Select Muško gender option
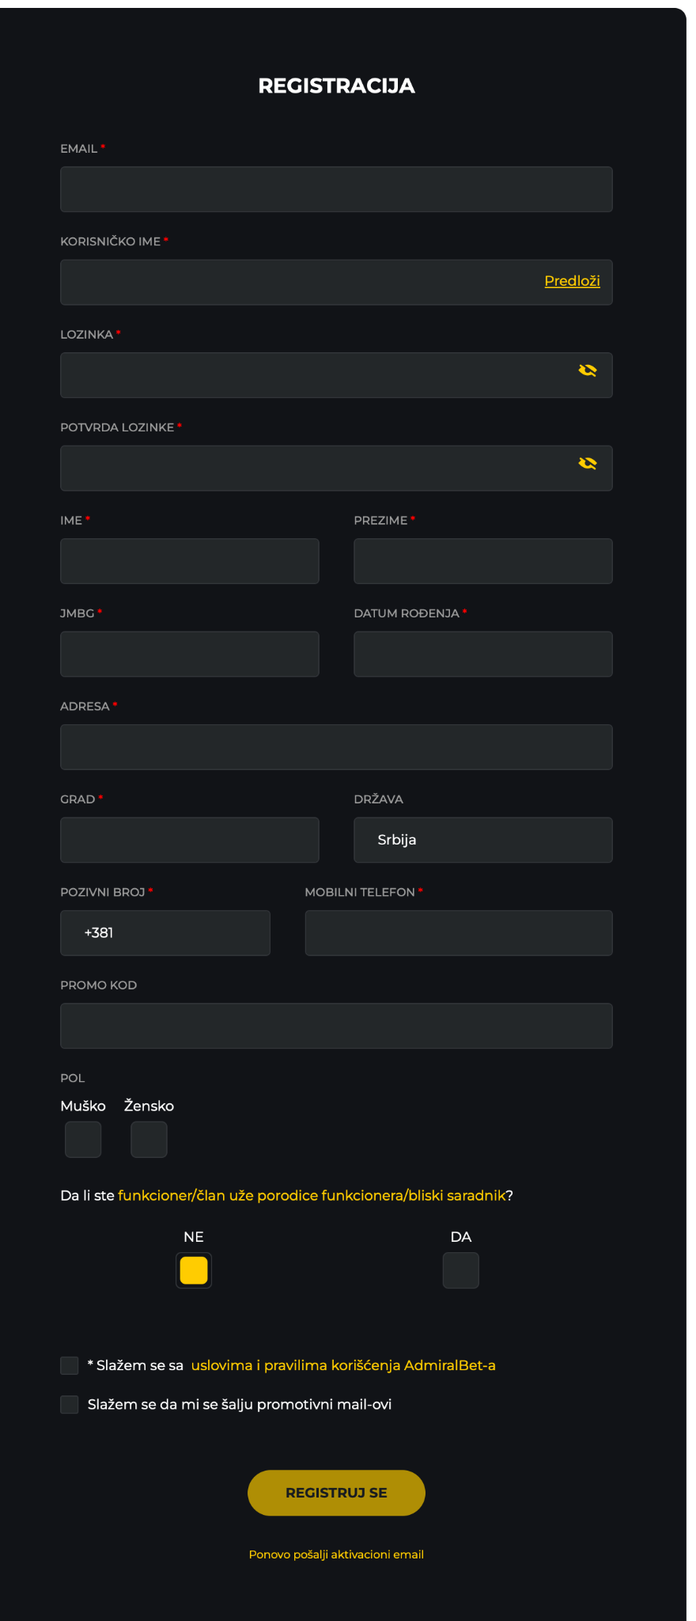Viewport: 696px width, 1621px height. pos(83,1140)
